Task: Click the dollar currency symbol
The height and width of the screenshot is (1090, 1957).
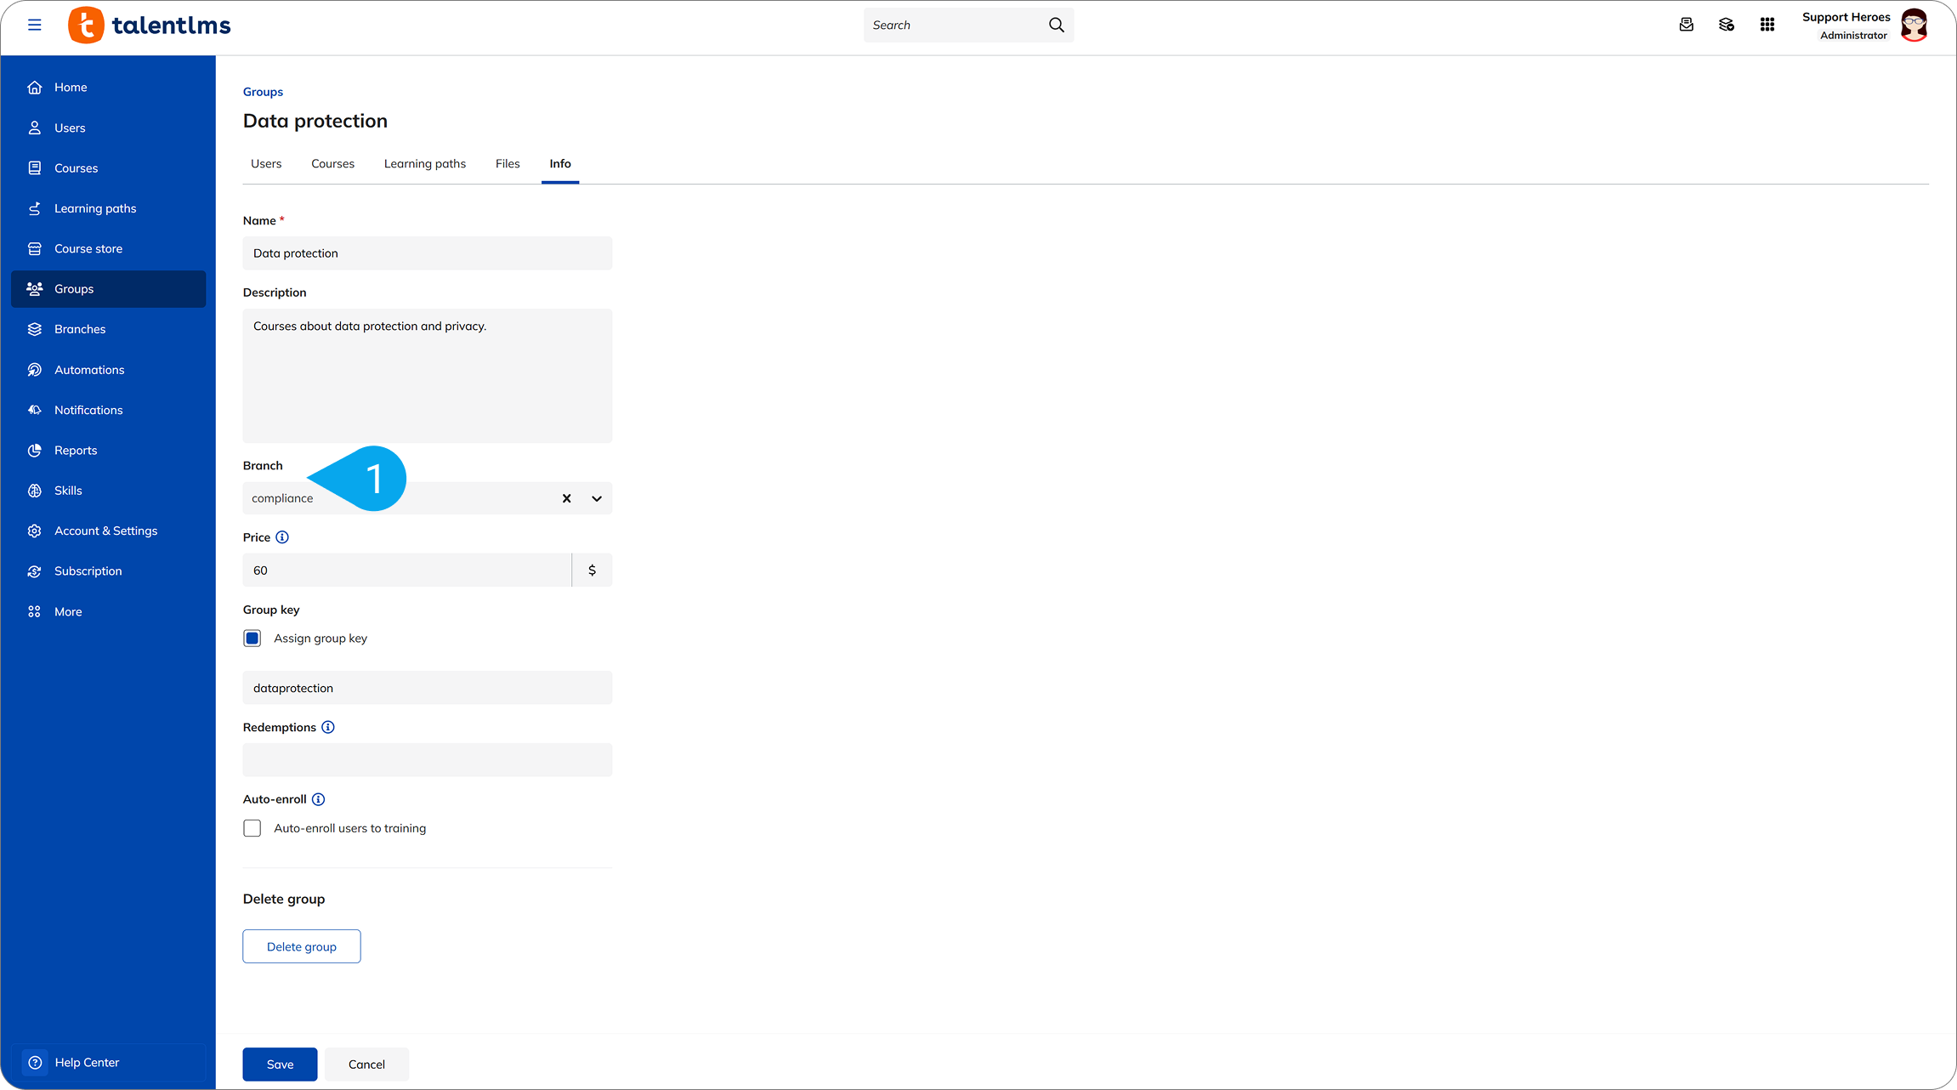Action: (592, 571)
